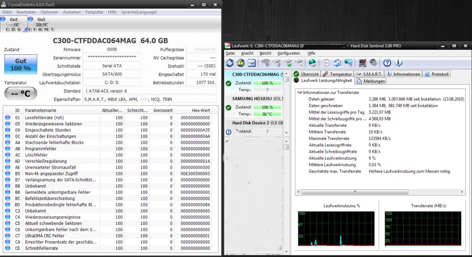
Task: Click the blue Gut 100 % health button
Action: (21, 64)
